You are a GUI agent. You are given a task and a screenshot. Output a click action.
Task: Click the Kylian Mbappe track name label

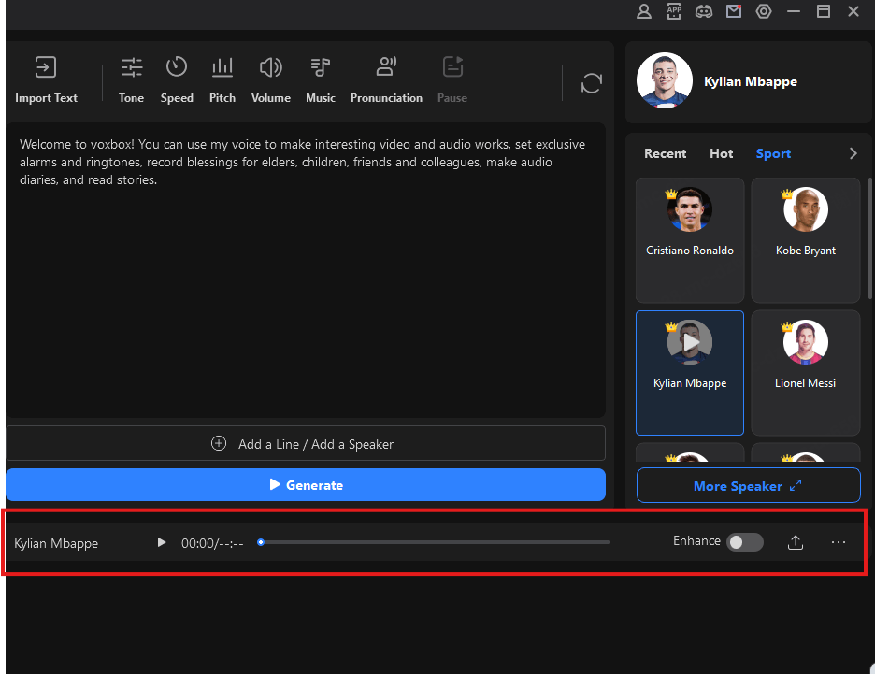(x=56, y=543)
